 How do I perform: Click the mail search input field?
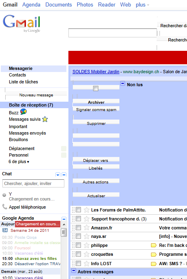(x=113, y=33)
